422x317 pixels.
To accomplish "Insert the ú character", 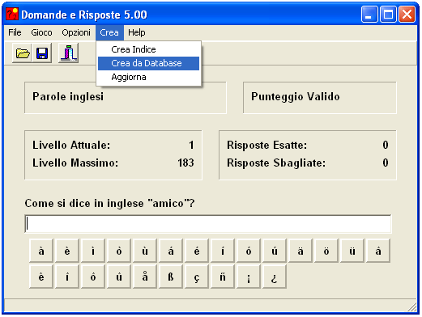I will [x=275, y=251].
